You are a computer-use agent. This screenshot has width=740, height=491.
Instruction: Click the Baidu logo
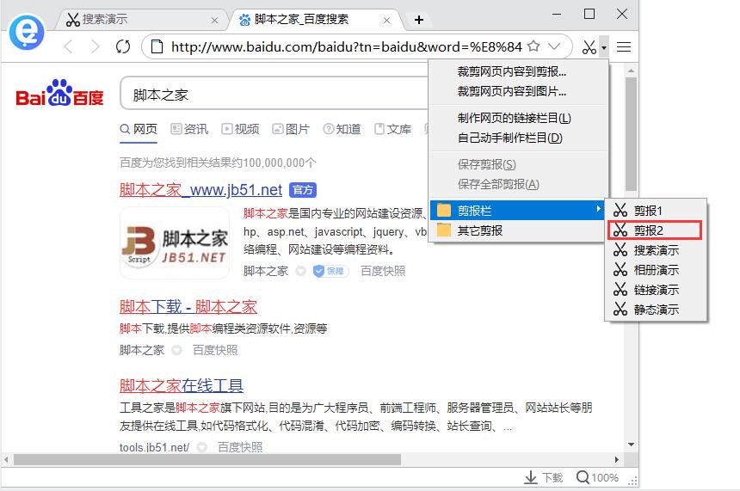tap(59, 93)
